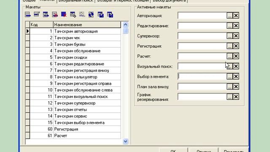Click in the Авторизация input field
270x152 pixels.
[x=202, y=16]
